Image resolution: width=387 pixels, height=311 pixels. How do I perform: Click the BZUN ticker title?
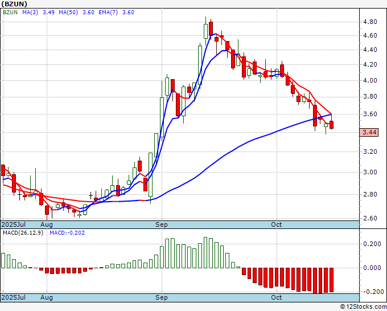14,4
